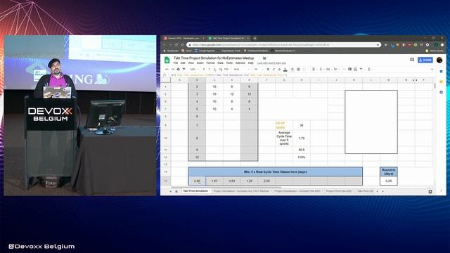The image size is (450, 253).
Task: Open the Add-ons menu
Action: coord(240,63)
